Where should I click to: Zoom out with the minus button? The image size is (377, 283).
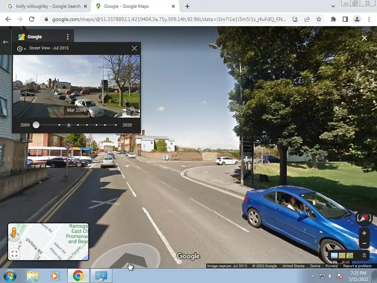pos(364,243)
